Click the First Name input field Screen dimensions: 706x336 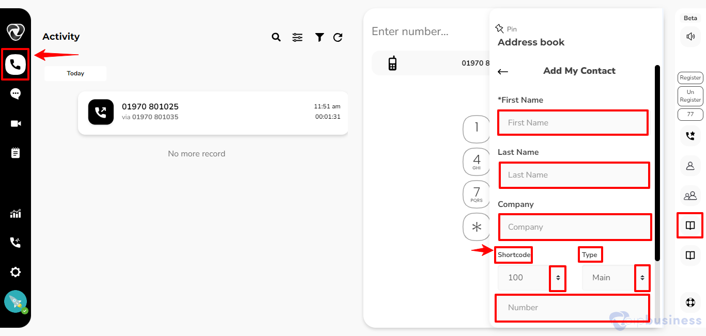(x=573, y=123)
